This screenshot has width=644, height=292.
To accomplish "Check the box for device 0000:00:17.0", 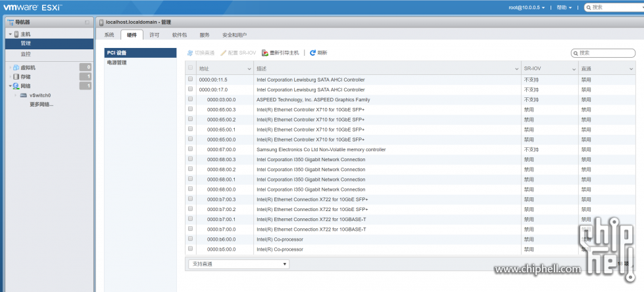I will [190, 89].
